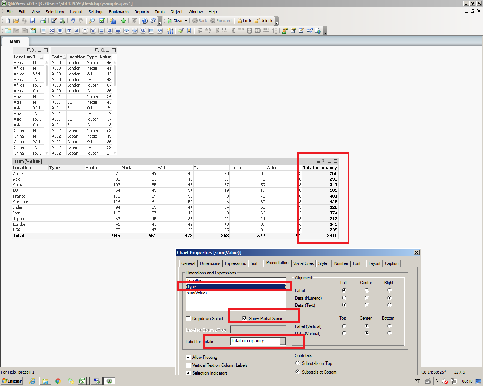Open the Bookmarks menu
The image size is (483, 386).
(x=119, y=12)
